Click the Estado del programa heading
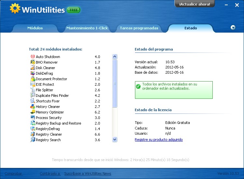The image size is (244, 179). pyautogui.click(x=154, y=49)
